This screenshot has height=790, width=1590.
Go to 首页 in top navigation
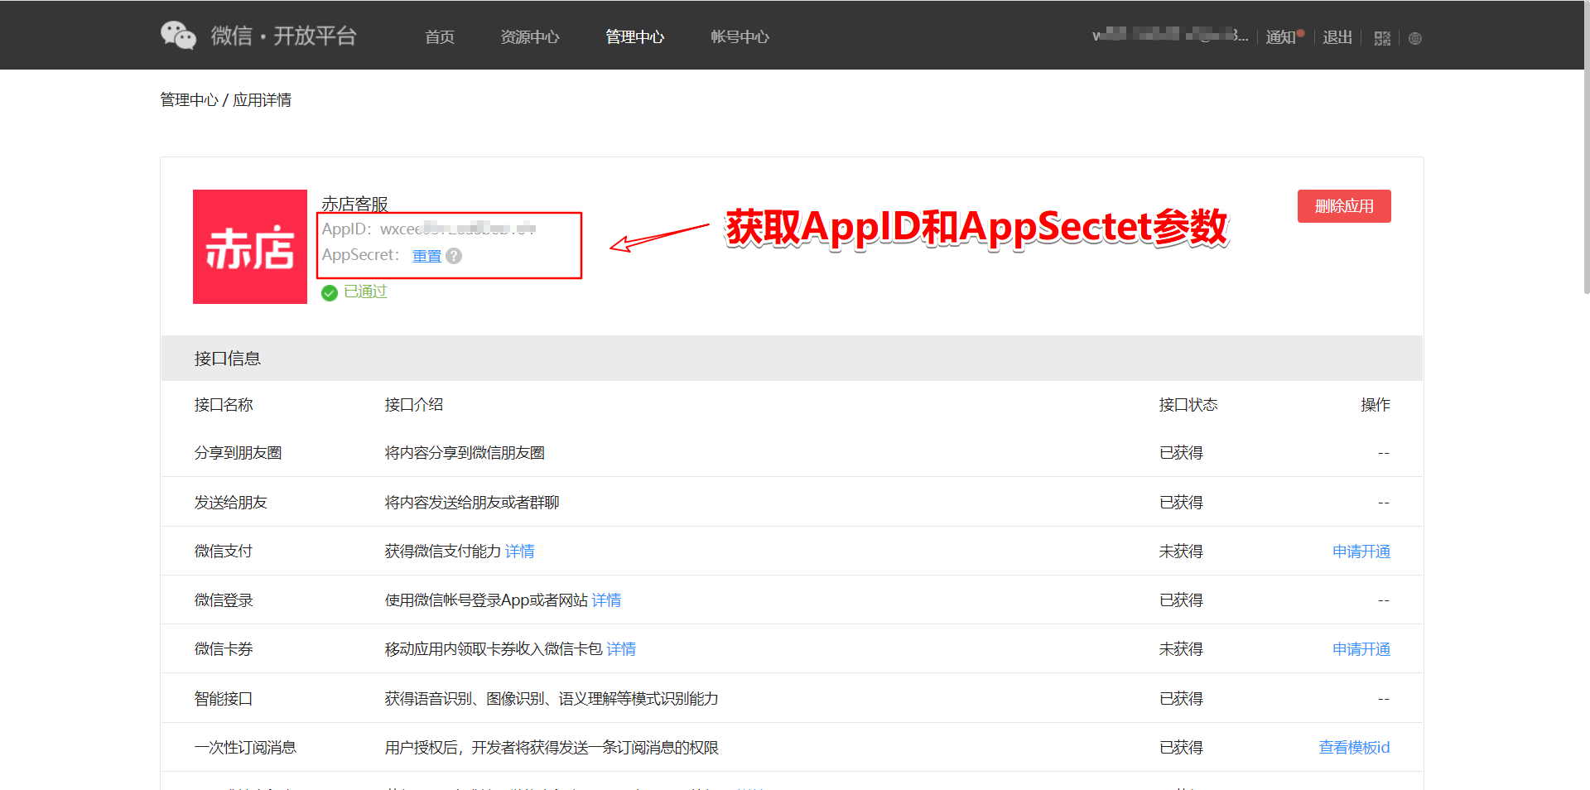(x=440, y=36)
